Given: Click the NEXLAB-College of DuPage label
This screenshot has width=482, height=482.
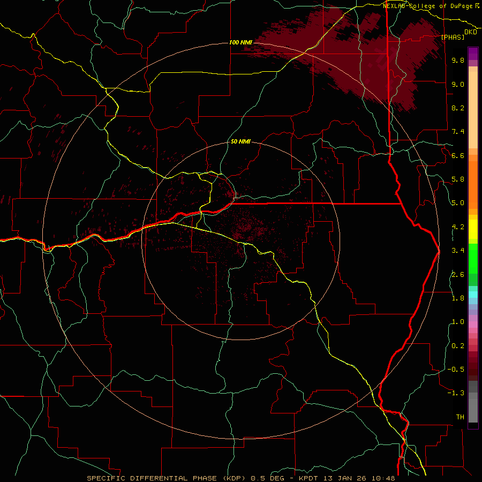Looking at the screenshot, I should point(428,6).
